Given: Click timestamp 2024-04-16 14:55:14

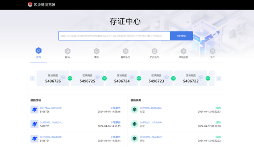Looking at the screenshot, I should click(x=109, y=141).
